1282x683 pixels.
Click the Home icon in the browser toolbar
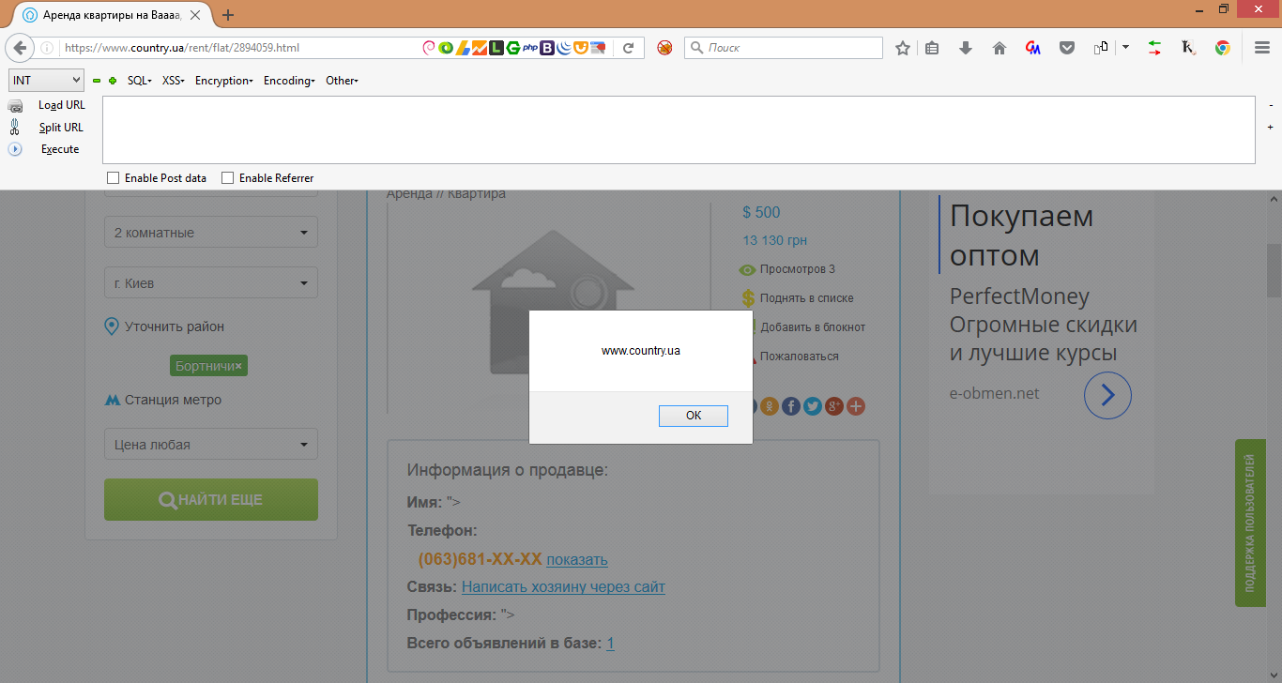(1000, 46)
